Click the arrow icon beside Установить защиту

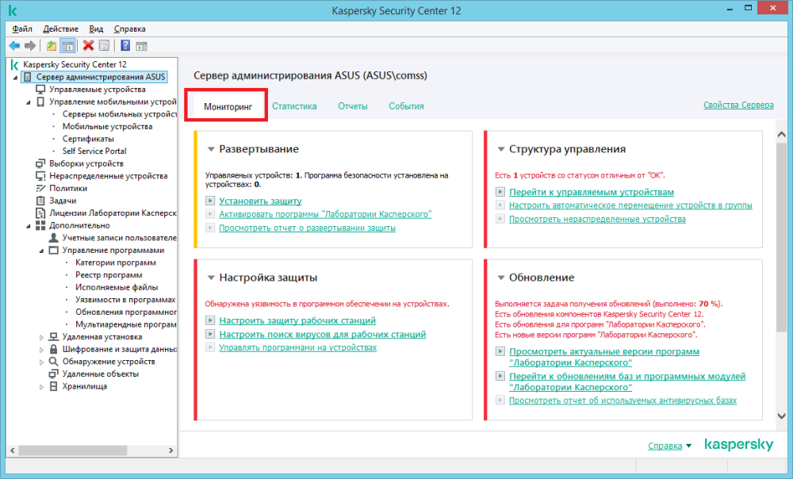point(210,201)
